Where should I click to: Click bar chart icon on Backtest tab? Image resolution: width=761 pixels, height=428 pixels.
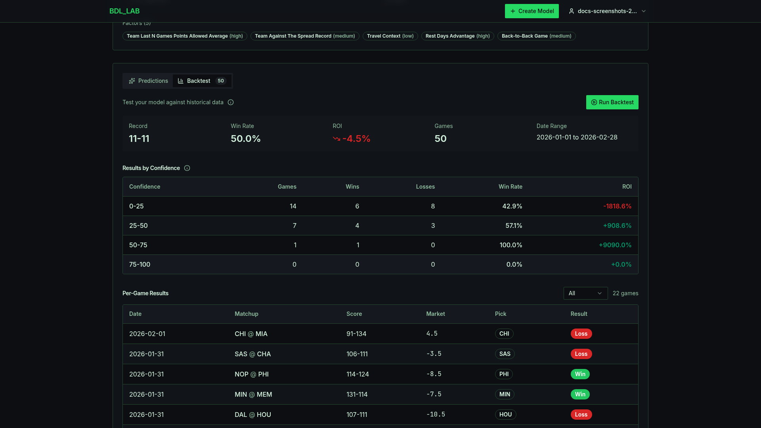point(181,81)
